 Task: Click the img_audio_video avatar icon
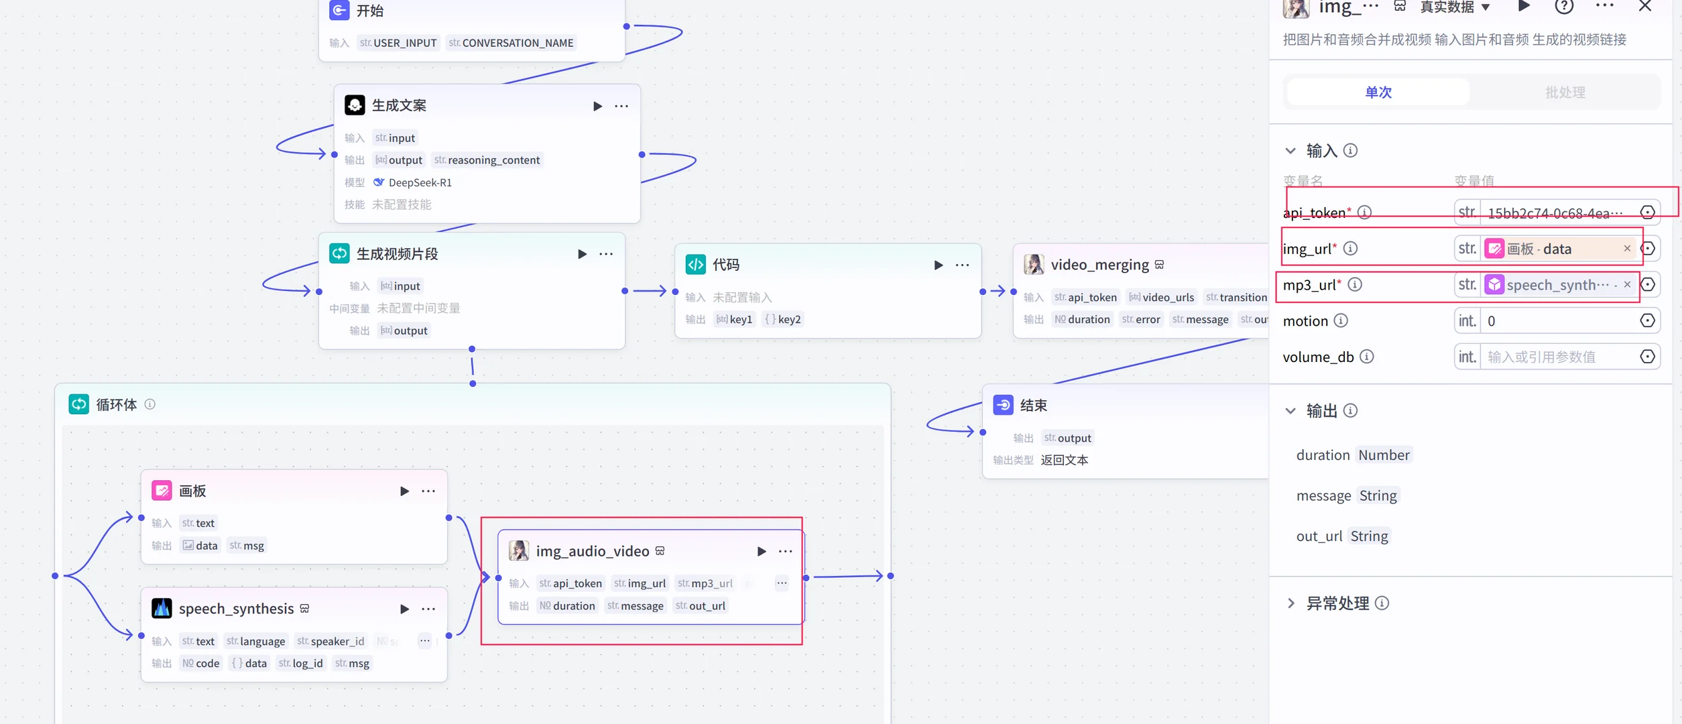coord(519,550)
